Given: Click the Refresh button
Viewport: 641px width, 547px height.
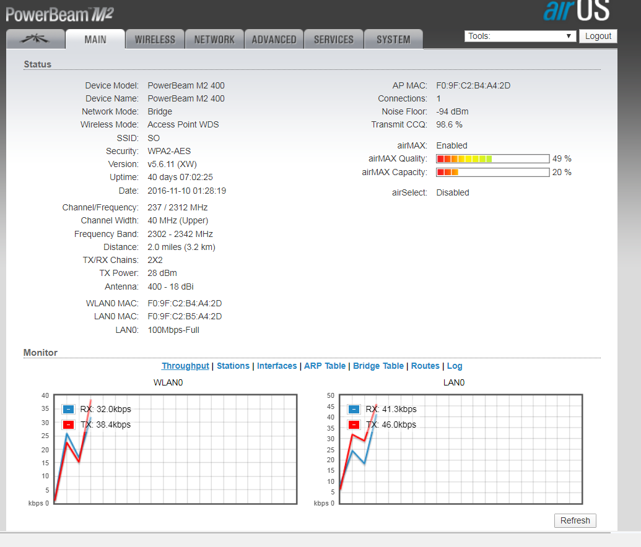Looking at the screenshot, I should coord(575,520).
